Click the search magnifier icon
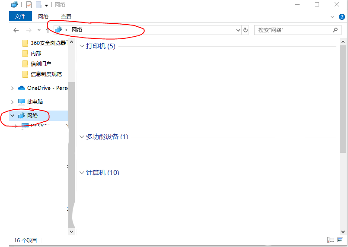 [335, 30]
